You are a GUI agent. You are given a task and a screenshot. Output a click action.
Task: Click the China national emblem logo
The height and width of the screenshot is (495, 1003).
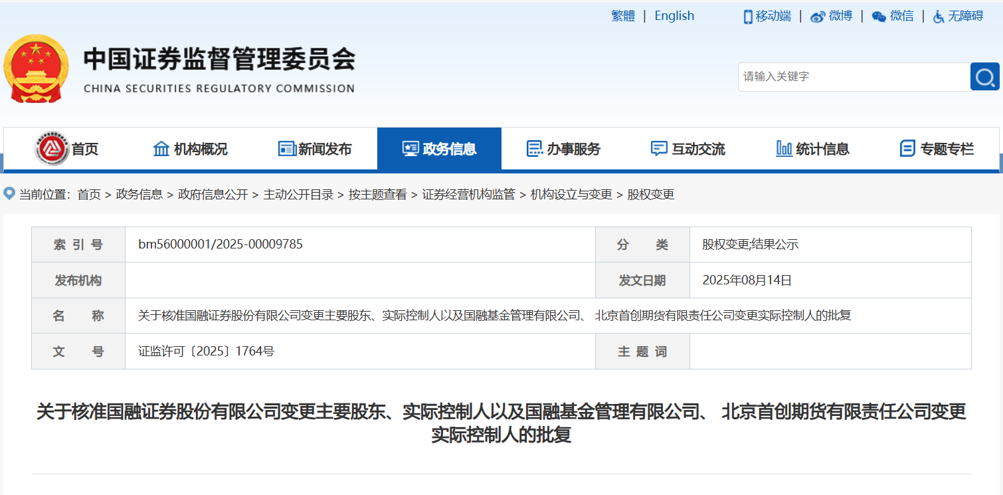[x=37, y=68]
